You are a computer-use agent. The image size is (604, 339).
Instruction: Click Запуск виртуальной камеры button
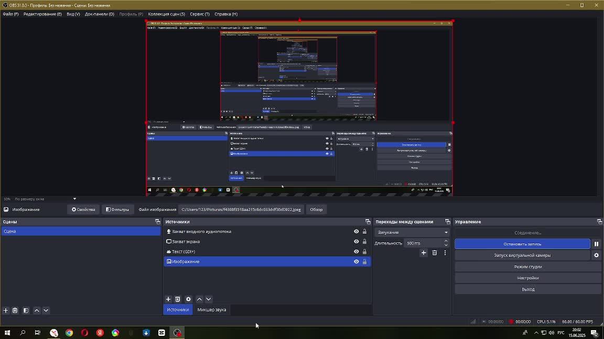(522, 255)
